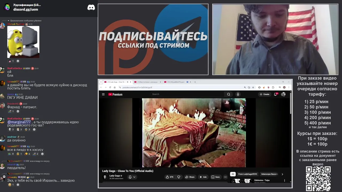The width and height of the screenshot is (342, 192).
Task: Open the browser home page
Action: point(115,87)
